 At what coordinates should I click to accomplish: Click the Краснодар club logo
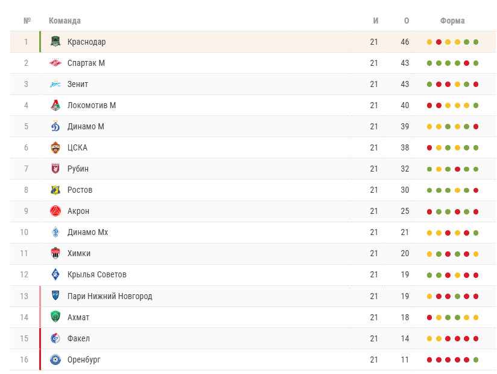click(x=55, y=42)
